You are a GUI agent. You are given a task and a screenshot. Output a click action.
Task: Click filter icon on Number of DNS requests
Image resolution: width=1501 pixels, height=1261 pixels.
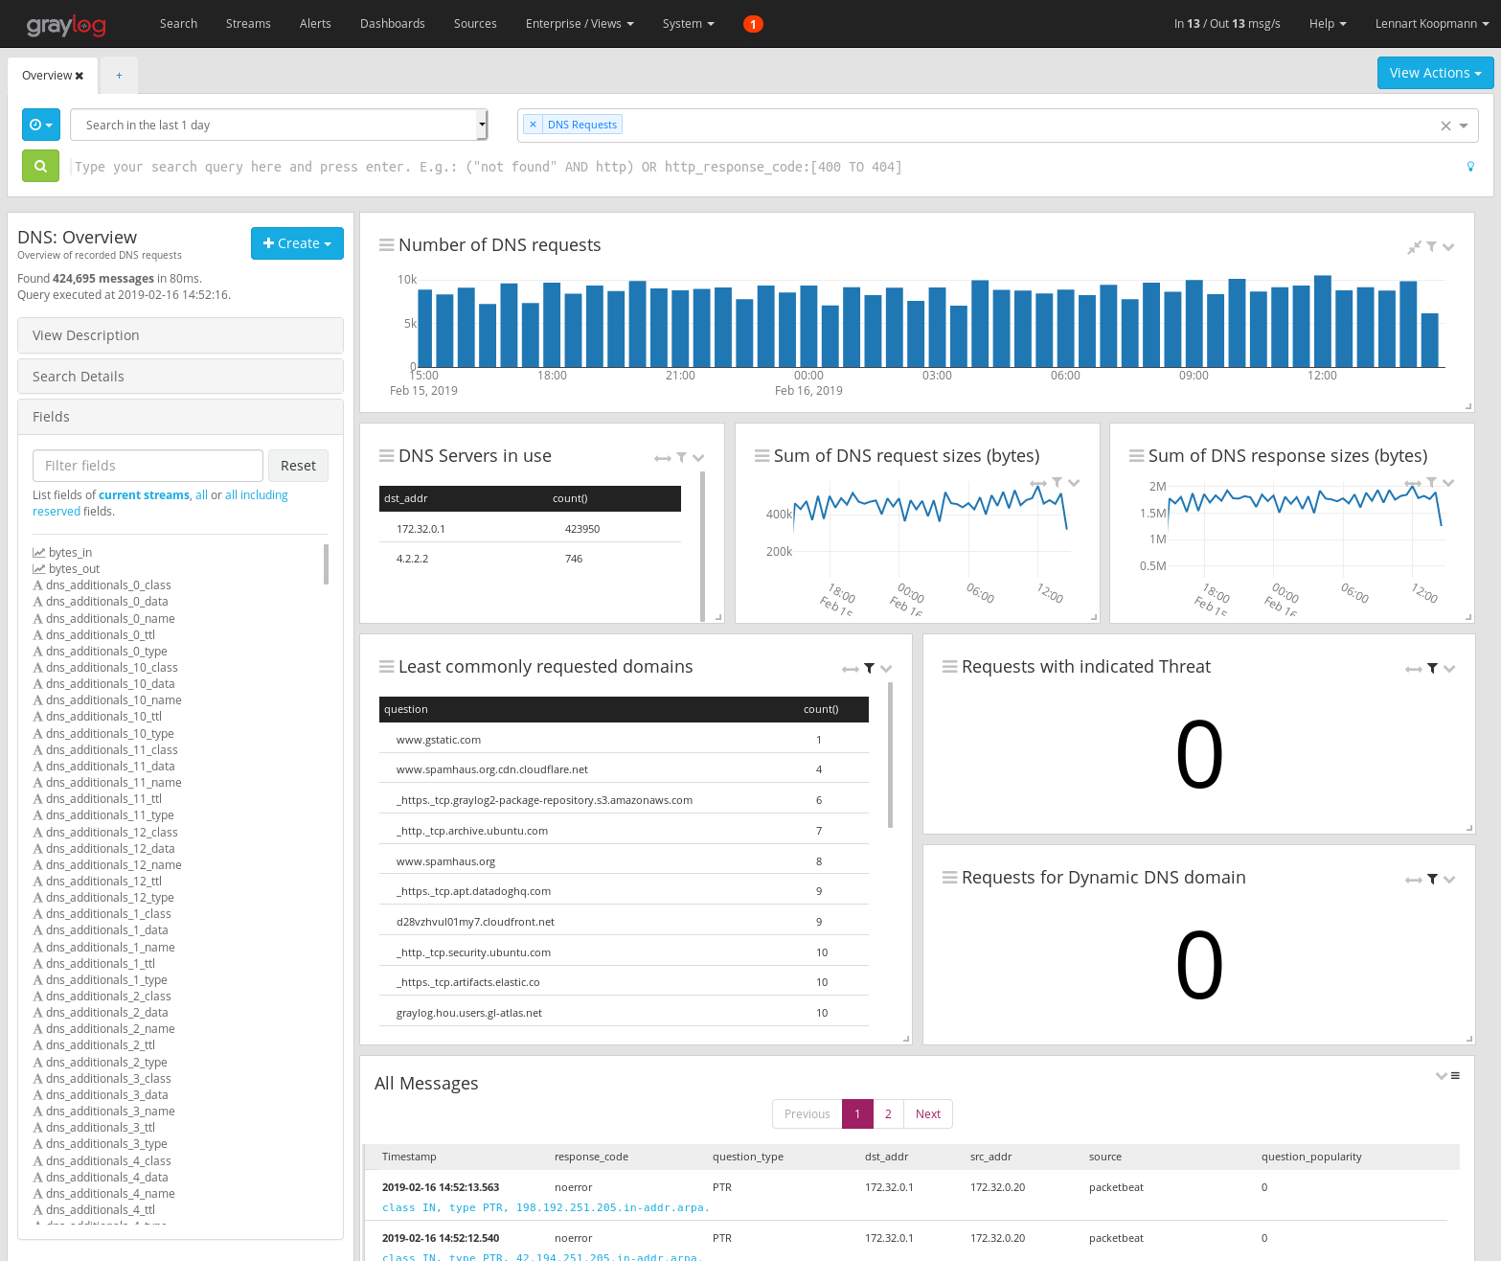(x=1431, y=247)
